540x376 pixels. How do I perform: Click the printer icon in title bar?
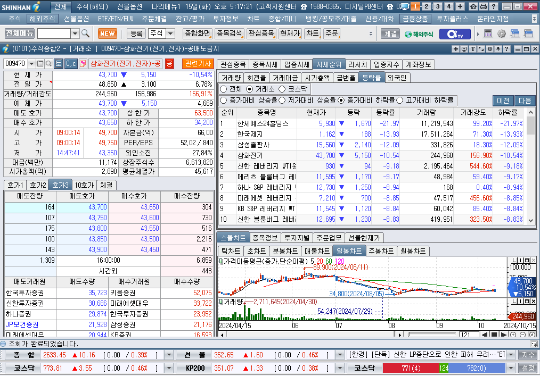[484, 6]
